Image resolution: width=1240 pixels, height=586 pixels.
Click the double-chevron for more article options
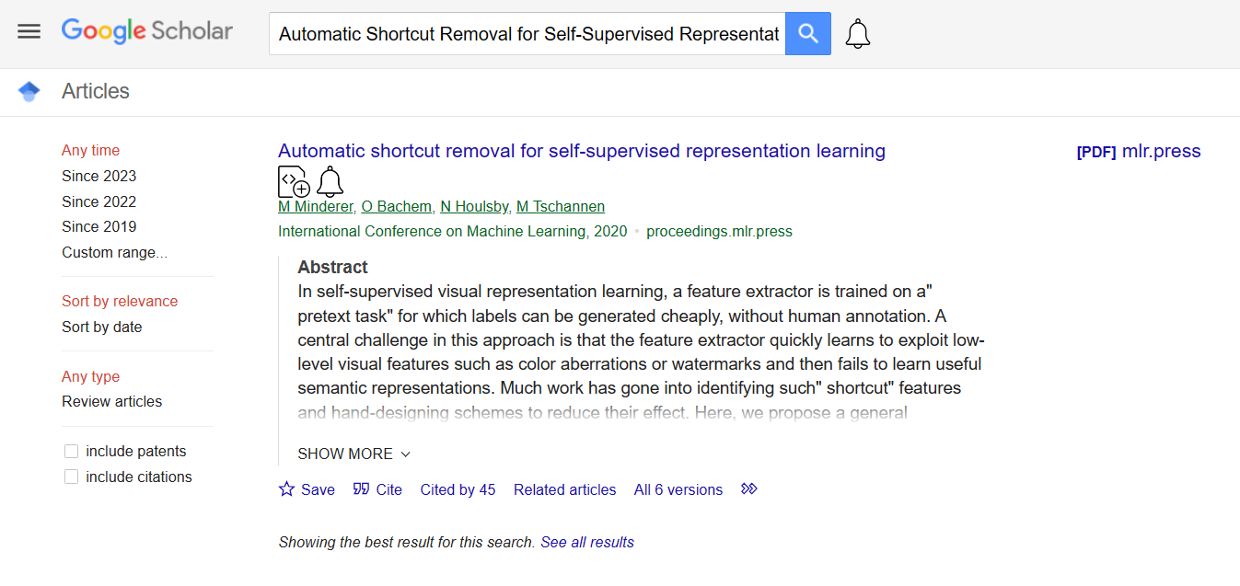tap(748, 489)
